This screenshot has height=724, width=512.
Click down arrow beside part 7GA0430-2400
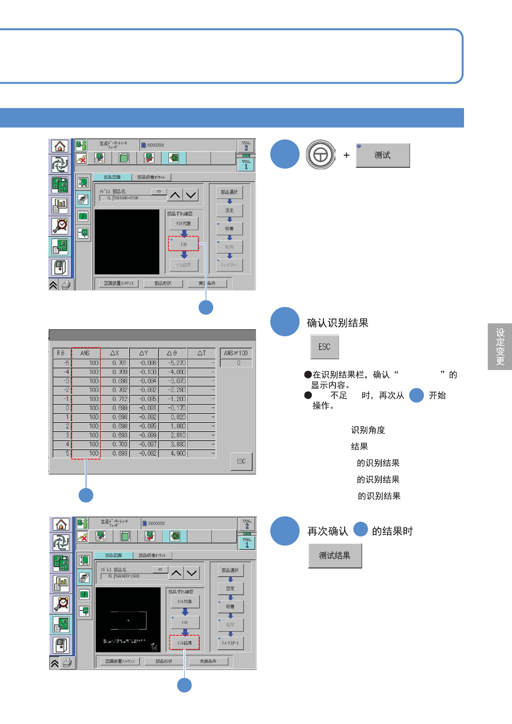pos(192,573)
